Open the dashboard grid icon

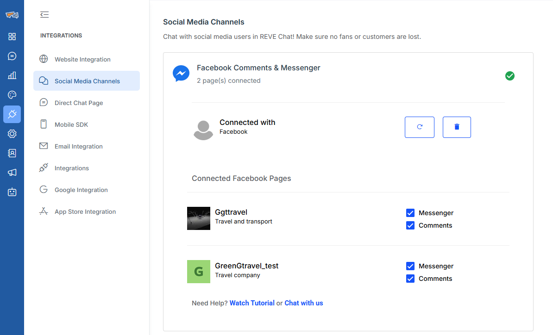(x=12, y=37)
